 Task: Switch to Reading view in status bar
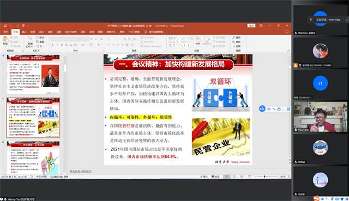pos(242,176)
